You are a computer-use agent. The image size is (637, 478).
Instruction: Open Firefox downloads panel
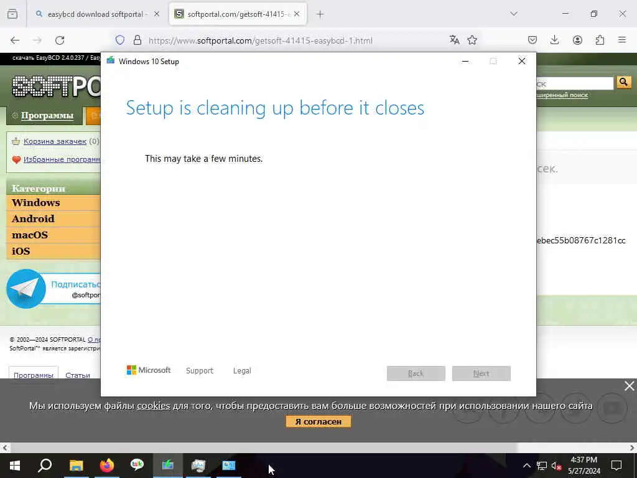point(554,40)
